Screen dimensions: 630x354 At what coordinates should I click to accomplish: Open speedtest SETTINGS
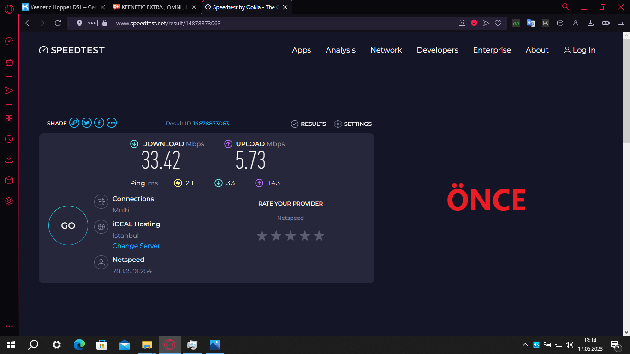coord(353,124)
